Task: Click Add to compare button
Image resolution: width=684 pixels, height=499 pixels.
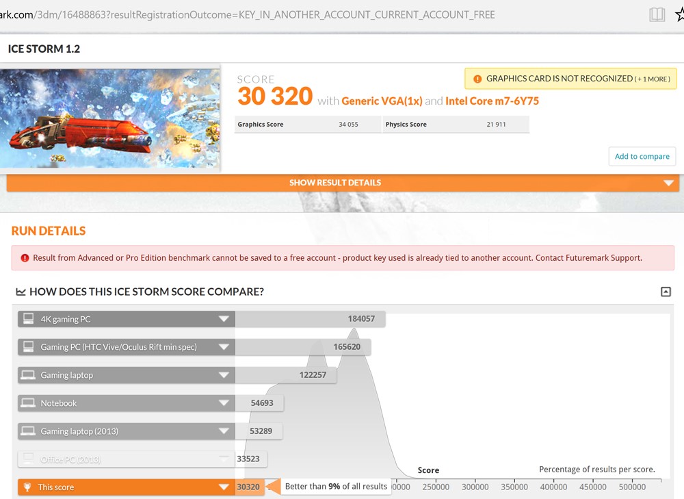Action: [642, 156]
